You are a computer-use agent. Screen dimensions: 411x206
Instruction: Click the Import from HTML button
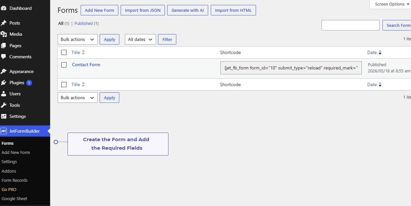[233, 10]
